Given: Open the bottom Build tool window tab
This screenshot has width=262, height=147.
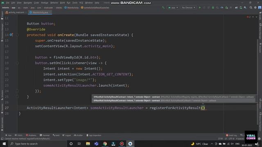Looking at the screenshot, I should click(56, 135).
